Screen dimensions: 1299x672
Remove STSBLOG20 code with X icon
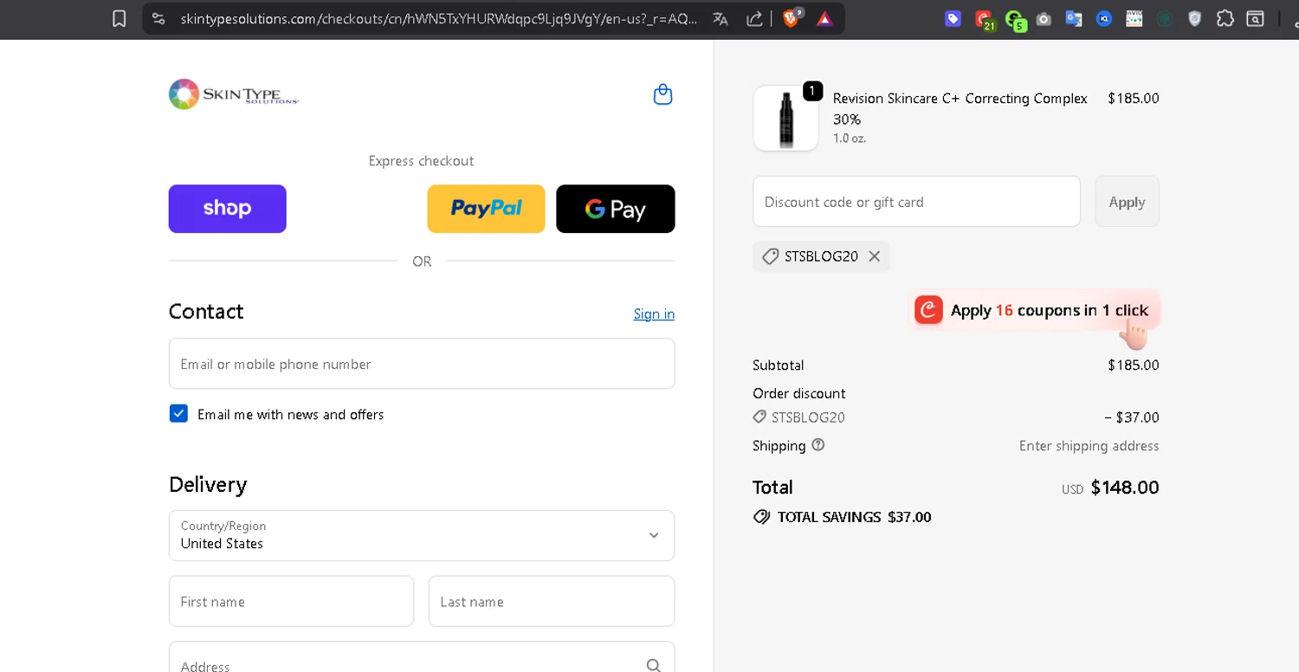click(874, 256)
